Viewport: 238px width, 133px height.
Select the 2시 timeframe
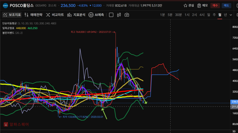194,15
